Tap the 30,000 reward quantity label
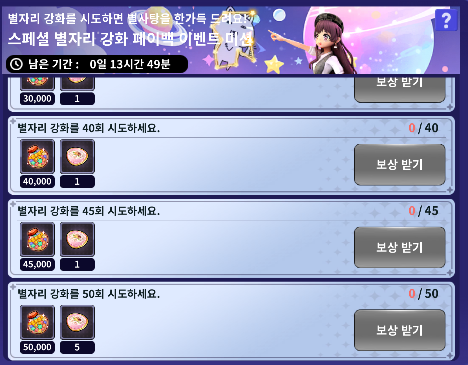The image size is (468, 365). [x=37, y=99]
